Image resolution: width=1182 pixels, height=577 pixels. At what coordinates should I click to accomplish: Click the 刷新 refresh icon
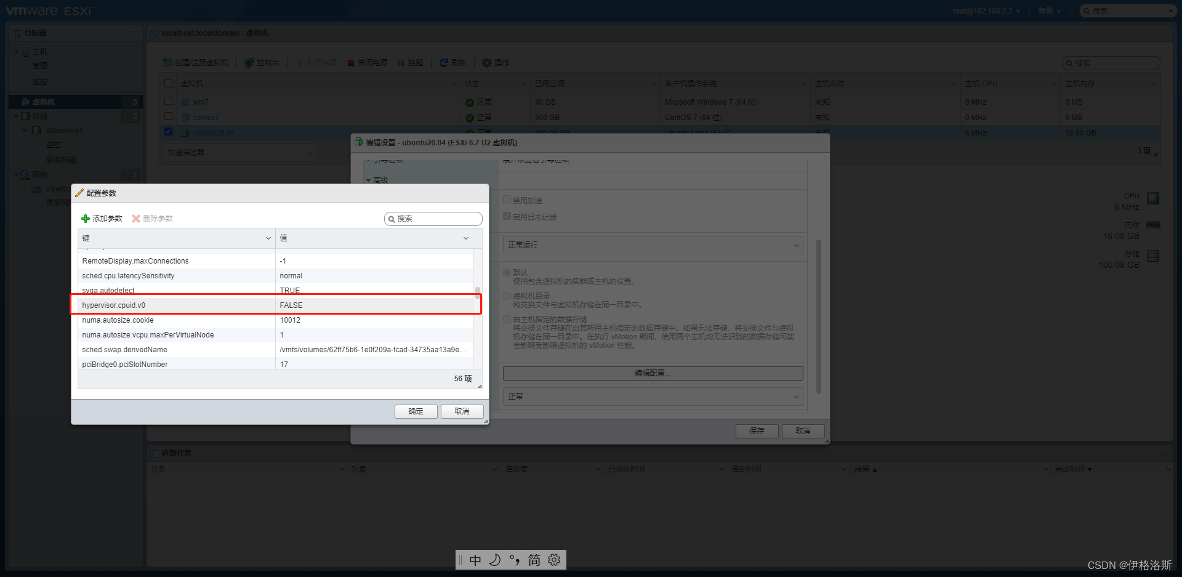tap(443, 63)
